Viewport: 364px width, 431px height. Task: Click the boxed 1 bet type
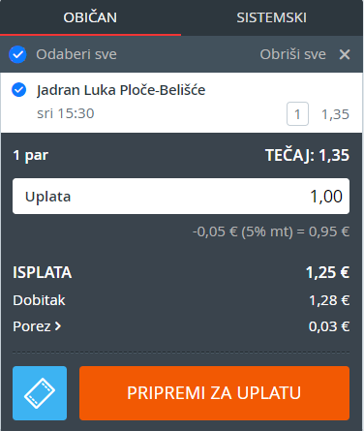[x=297, y=114]
